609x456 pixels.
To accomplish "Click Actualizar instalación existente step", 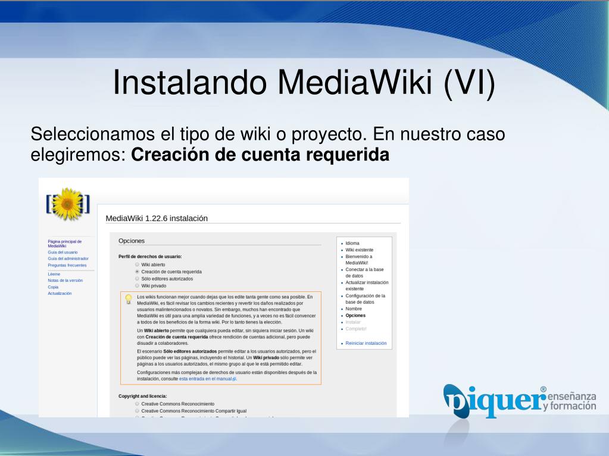I will [x=367, y=285].
